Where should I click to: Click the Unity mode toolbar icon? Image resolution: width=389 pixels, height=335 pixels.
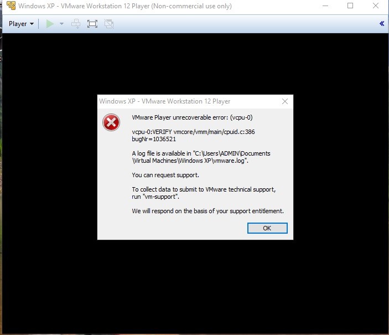(x=109, y=24)
